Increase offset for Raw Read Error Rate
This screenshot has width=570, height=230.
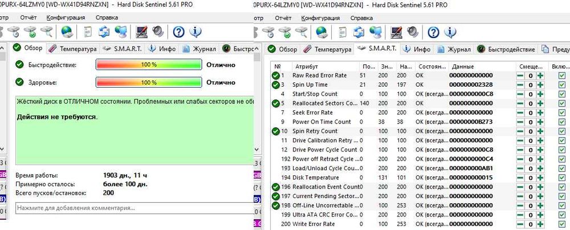pos(540,76)
